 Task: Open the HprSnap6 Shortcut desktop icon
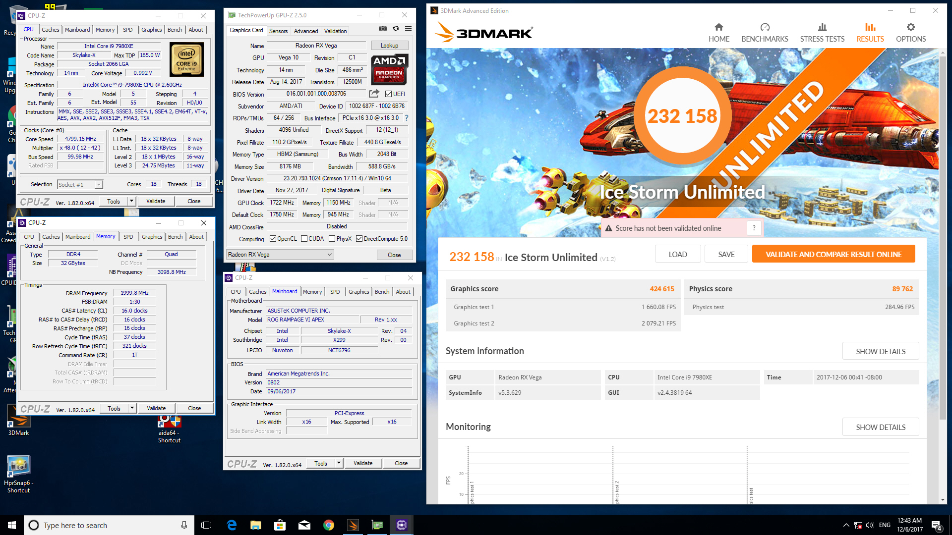coord(18,475)
